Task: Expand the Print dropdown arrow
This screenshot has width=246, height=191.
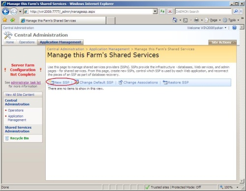Action: pos(202,20)
